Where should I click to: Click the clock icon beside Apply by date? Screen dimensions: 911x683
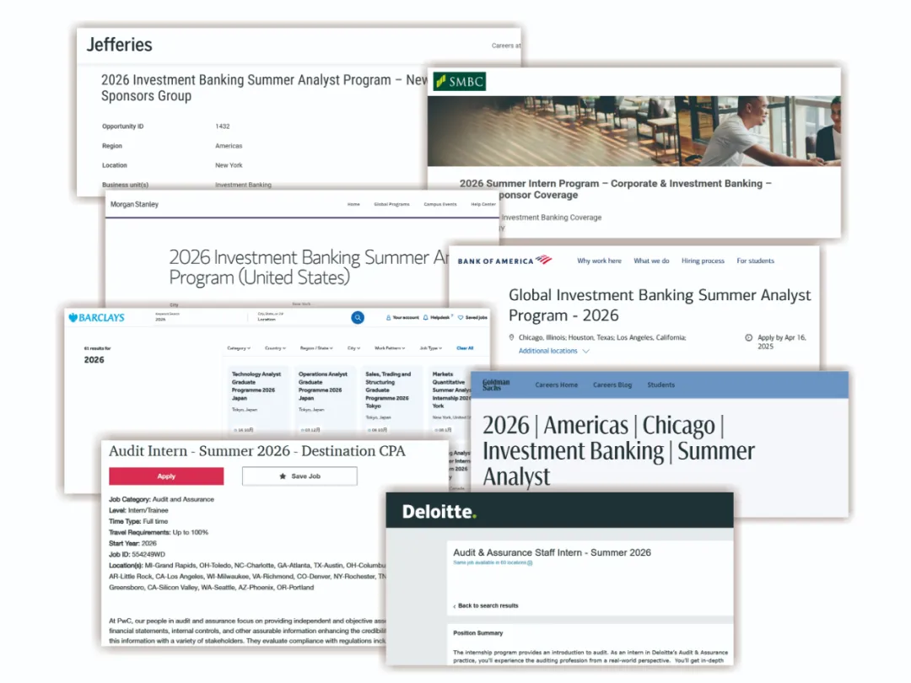pyautogui.click(x=748, y=337)
